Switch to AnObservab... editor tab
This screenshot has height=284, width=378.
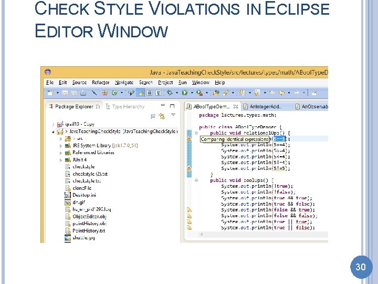[x=312, y=106]
